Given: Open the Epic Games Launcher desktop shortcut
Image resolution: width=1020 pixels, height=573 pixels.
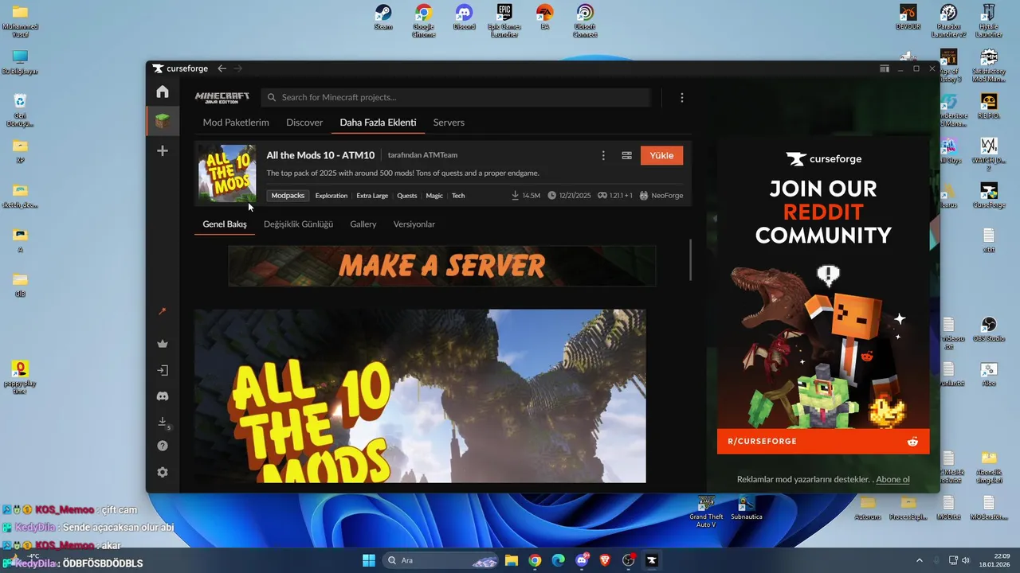Looking at the screenshot, I should (x=504, y=21).
